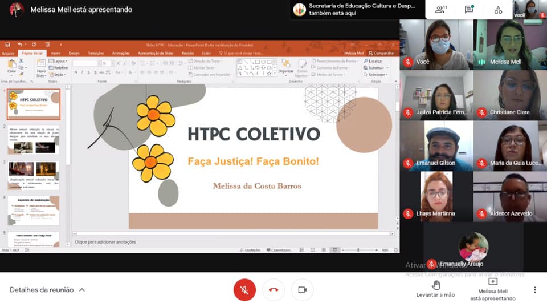Click the Novo Slide icon
Screen dimensions: 547x307
tap(41, 68)
